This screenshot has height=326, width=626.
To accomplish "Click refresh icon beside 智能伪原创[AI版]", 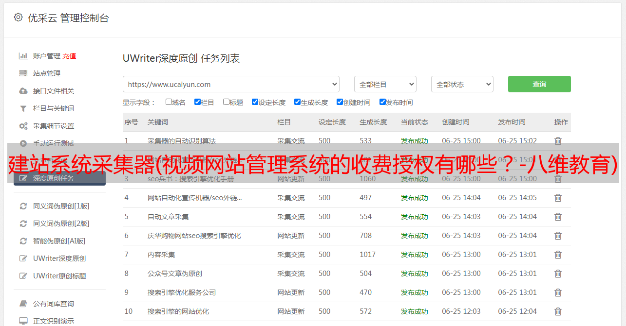I will point(23,241).
